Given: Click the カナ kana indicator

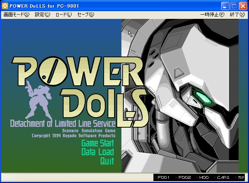Looking at the screenshot, I should pos(240,178).
